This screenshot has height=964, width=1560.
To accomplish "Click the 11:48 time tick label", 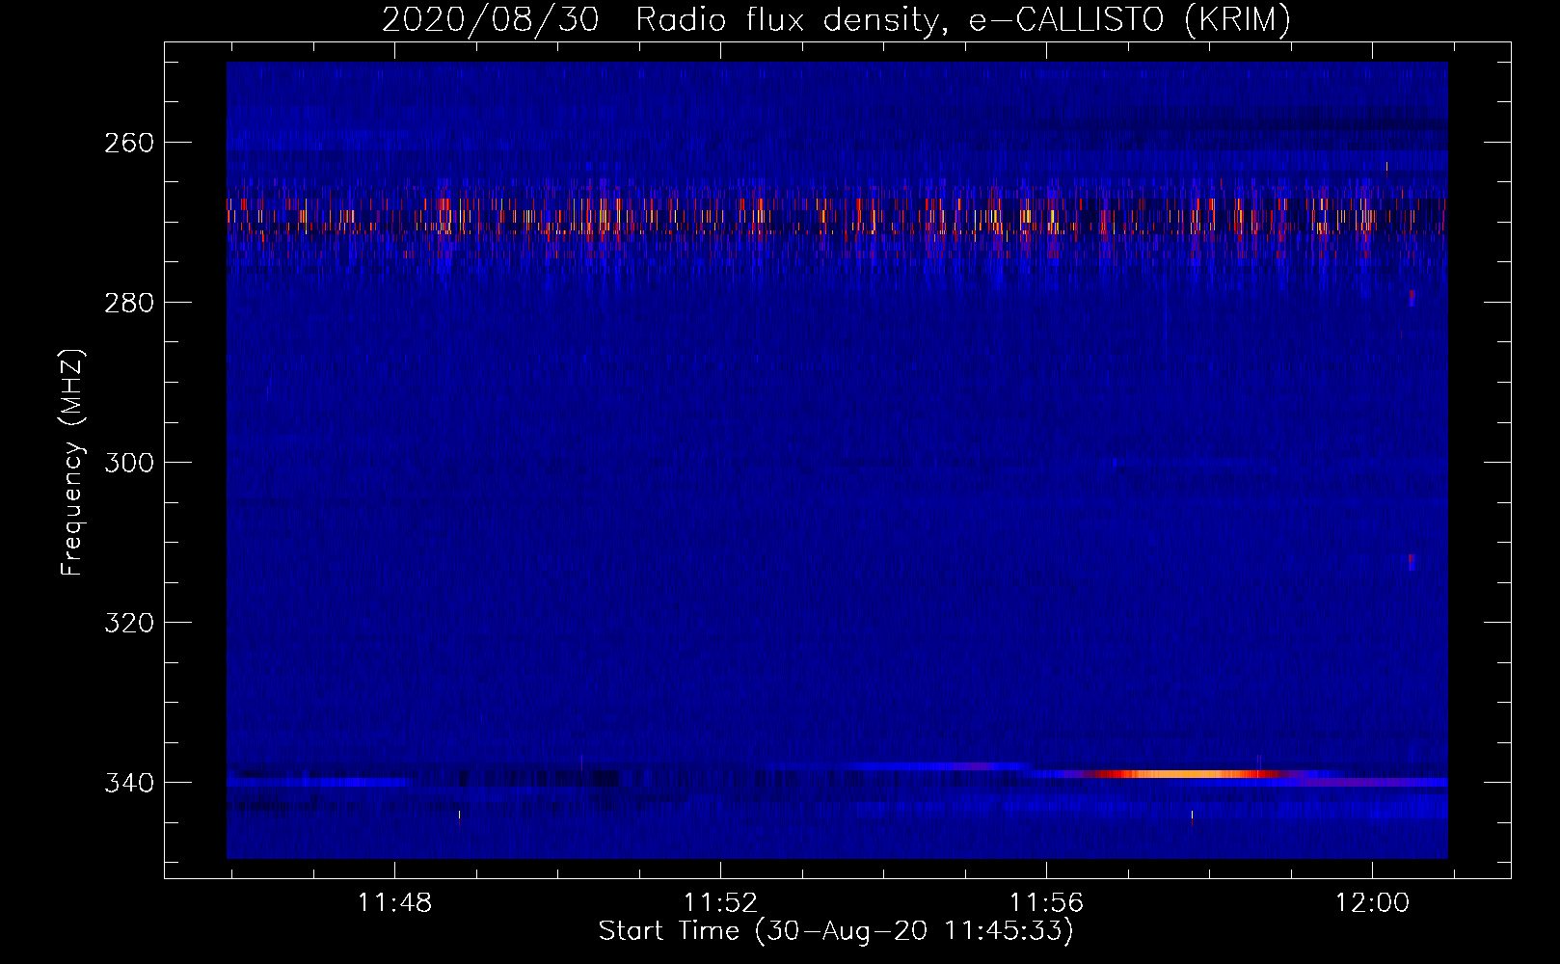I will [394, 903].
